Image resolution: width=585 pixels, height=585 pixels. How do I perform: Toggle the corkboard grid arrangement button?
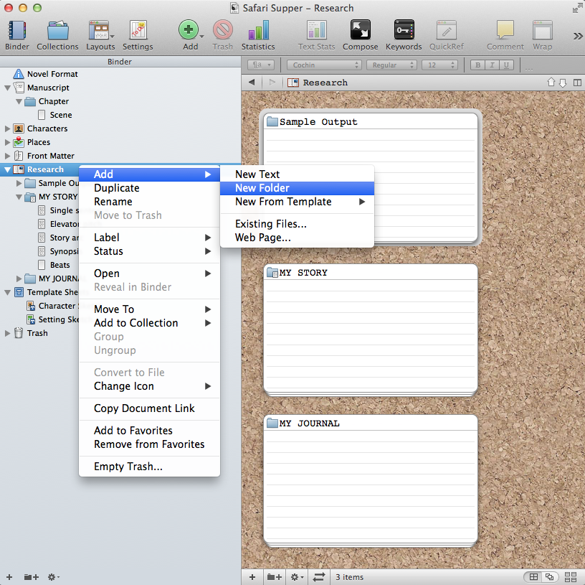[x=533, y=577]
